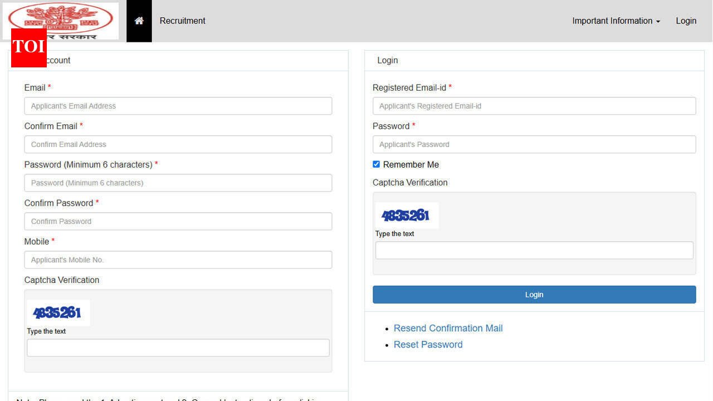
Task: Open the Login link in top navbar
Action: point(686,21)
